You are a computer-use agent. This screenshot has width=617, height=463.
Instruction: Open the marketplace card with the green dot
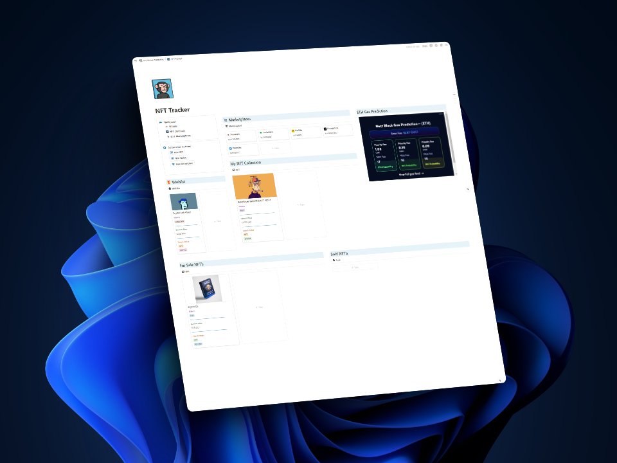pos(274,134)
